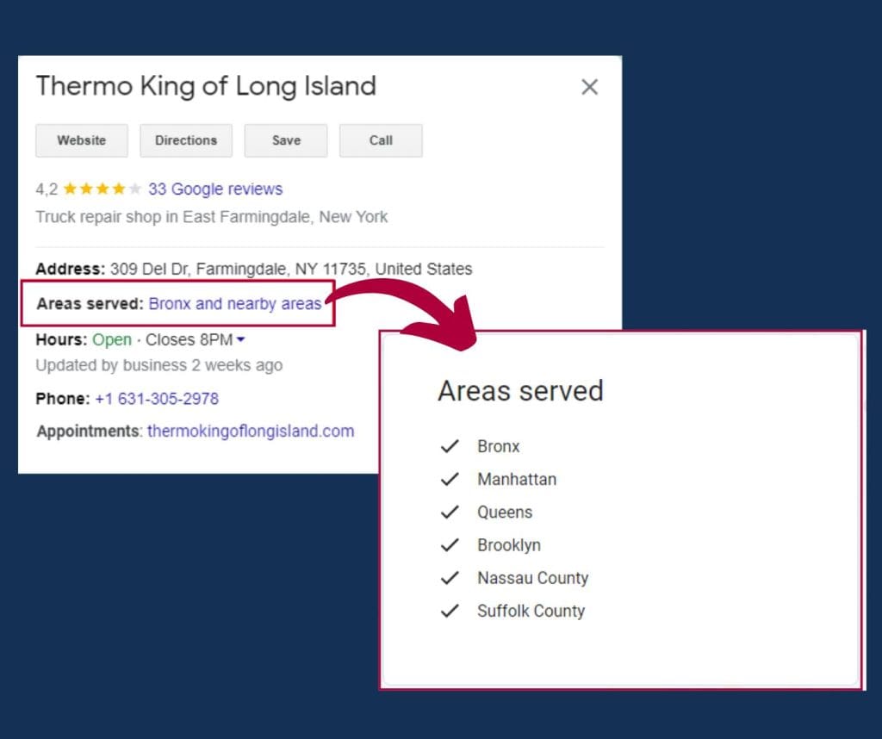882x739 pixels.
Task: Select Suffolk County in the areas list
Action: (x=531, y=611)
